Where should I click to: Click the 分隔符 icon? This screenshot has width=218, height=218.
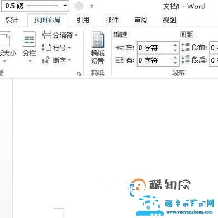click(x=47, y=35)
